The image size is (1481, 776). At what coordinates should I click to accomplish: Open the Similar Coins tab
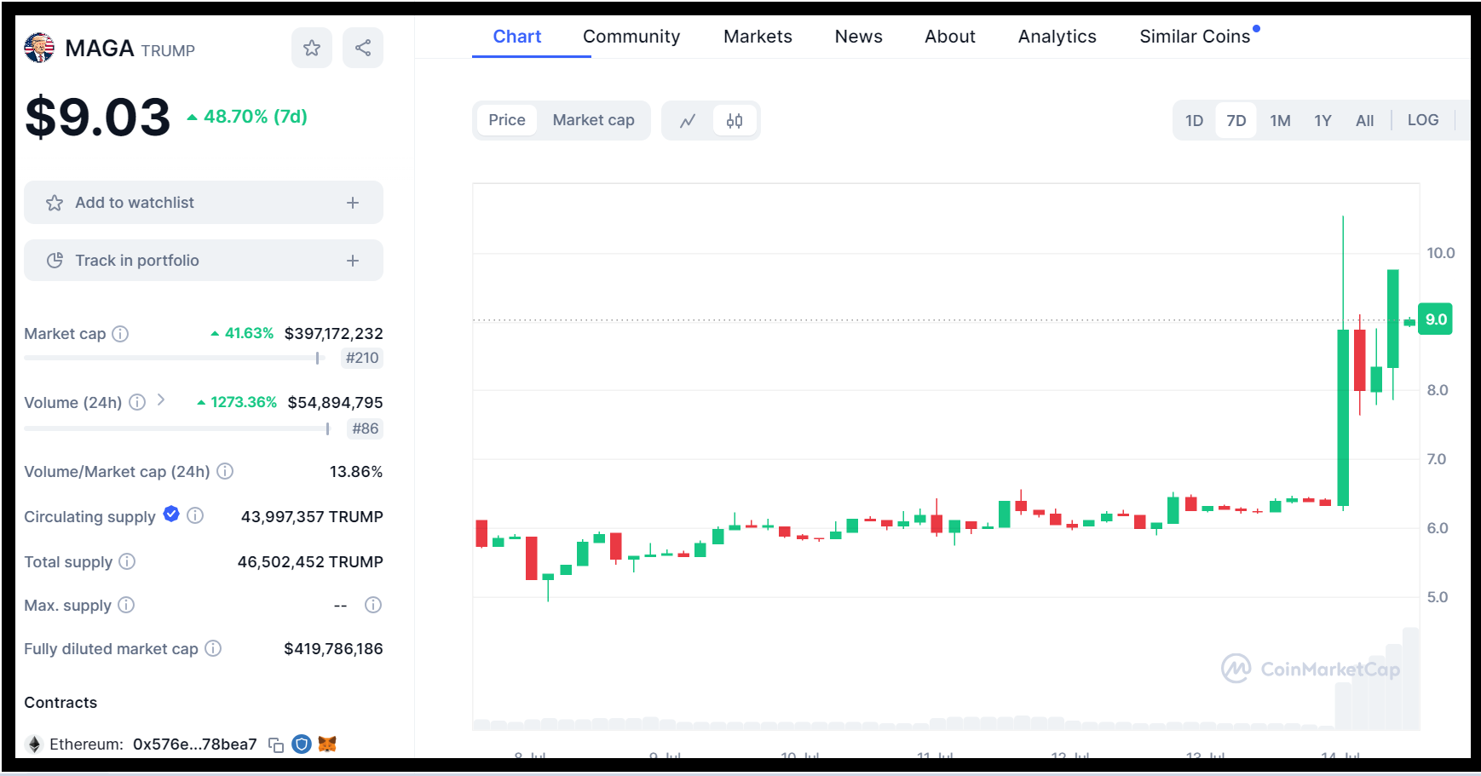point(1195,37)
